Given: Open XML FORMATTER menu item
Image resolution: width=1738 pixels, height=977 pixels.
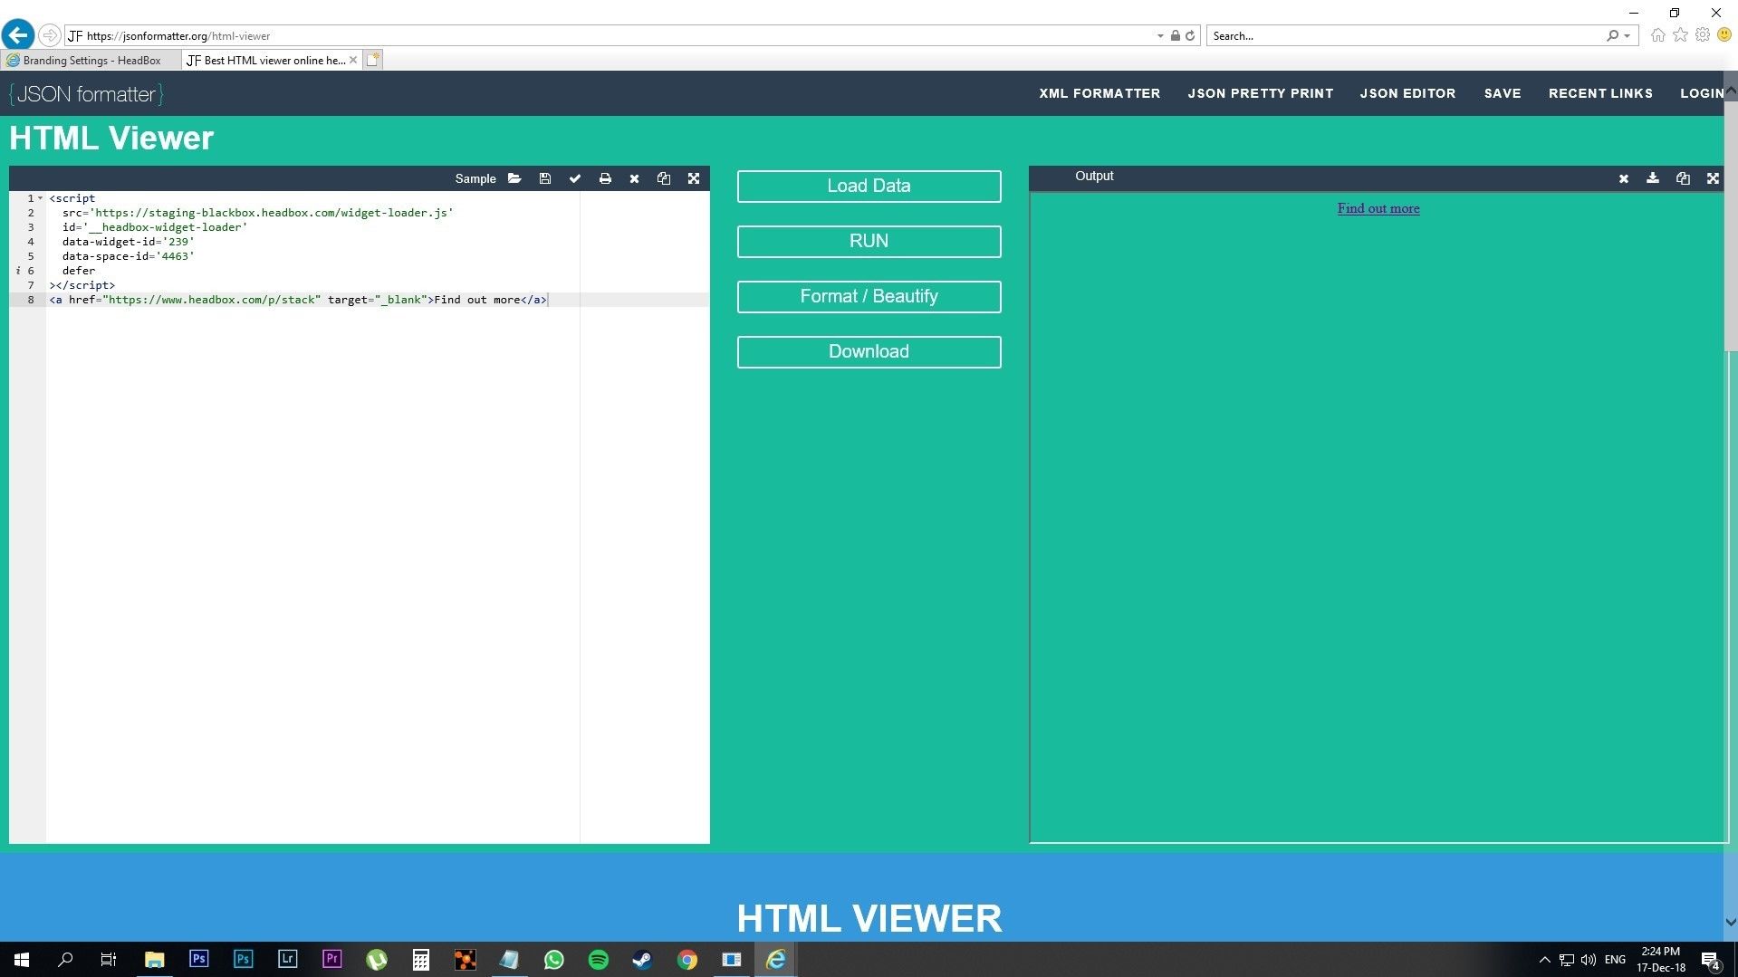Looking at the screenshot, I should click(1099, 93).
